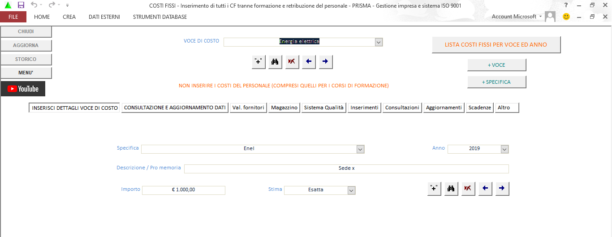This screenshot has width=612, height=237.
Task: Click the CHIUDI button
Action: coord(26,32)
